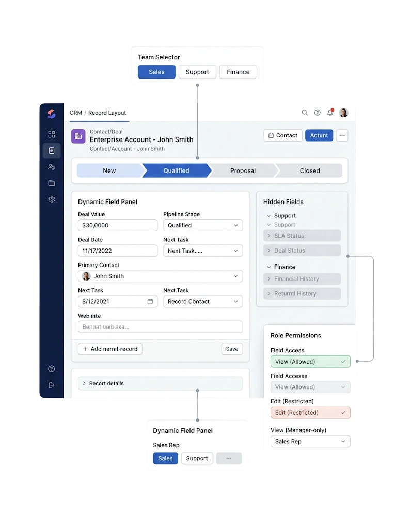
Task: Open the dashboard grid icon in sidebar
Action: tap(52, 134)
